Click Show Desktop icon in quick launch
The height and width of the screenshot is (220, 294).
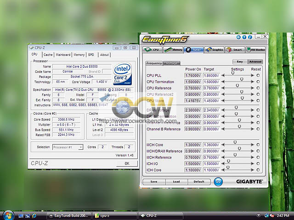pyautogui.click(x=21, y=216)
